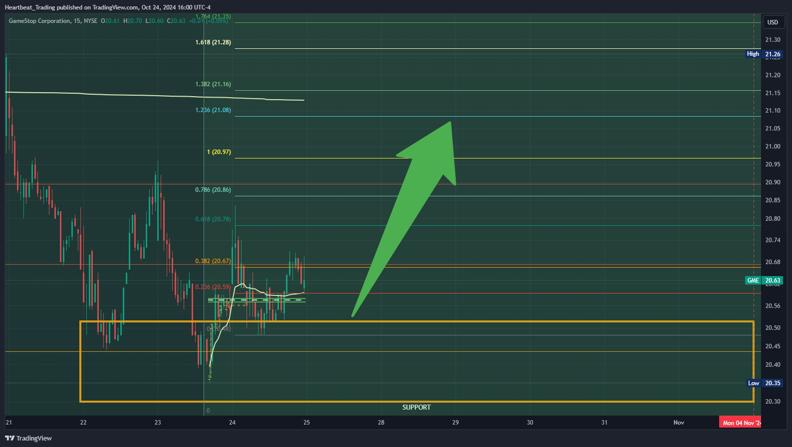
Task: Click the 1.618 (21.28) Fibonacci label
Action: [213, 42]
